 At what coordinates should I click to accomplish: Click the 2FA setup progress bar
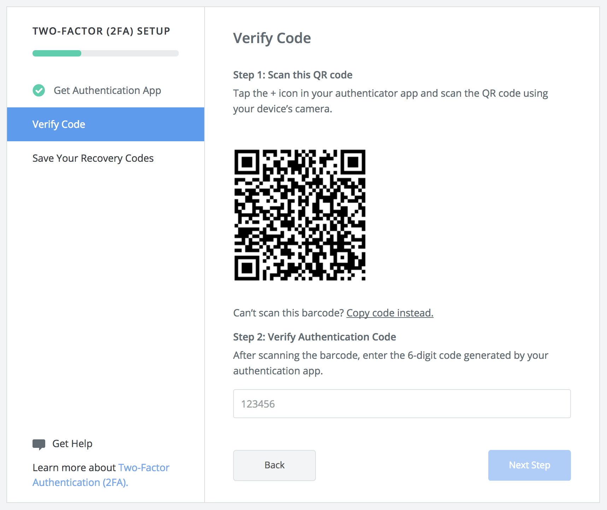(x=105, y=53)
